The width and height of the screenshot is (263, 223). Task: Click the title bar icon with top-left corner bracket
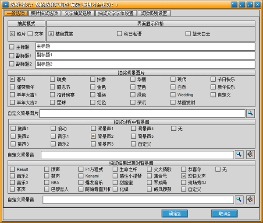234,4
